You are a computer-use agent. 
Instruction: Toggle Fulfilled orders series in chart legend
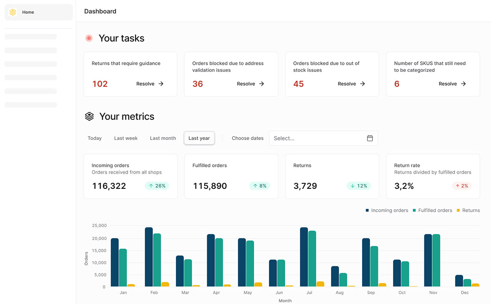432,211
